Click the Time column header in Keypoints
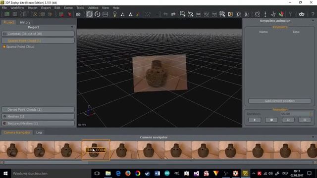317x178 pixels. pos(296,32)
